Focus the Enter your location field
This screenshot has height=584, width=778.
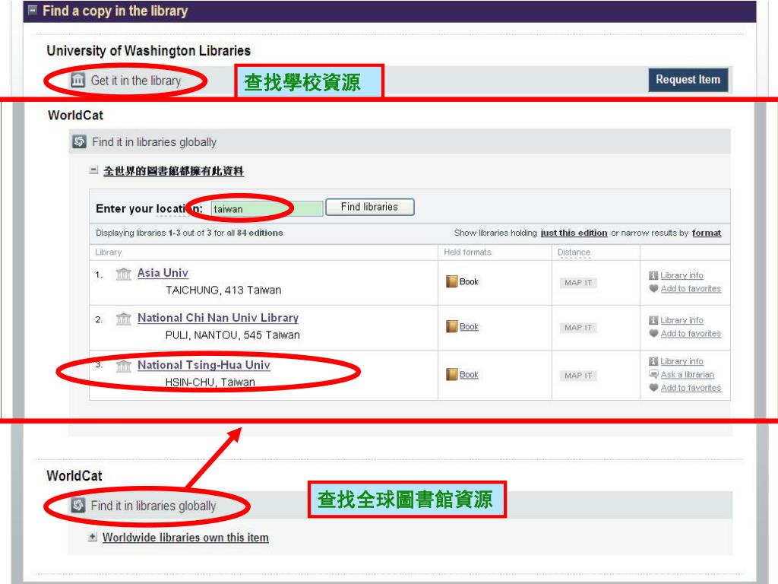pyautogui.click(x=267, y=208)
